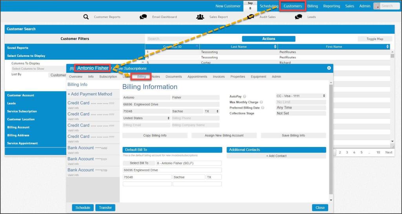402x214 pixels.
Task: Click + Add Payment Method link
Action: click(x=90, y=94)
